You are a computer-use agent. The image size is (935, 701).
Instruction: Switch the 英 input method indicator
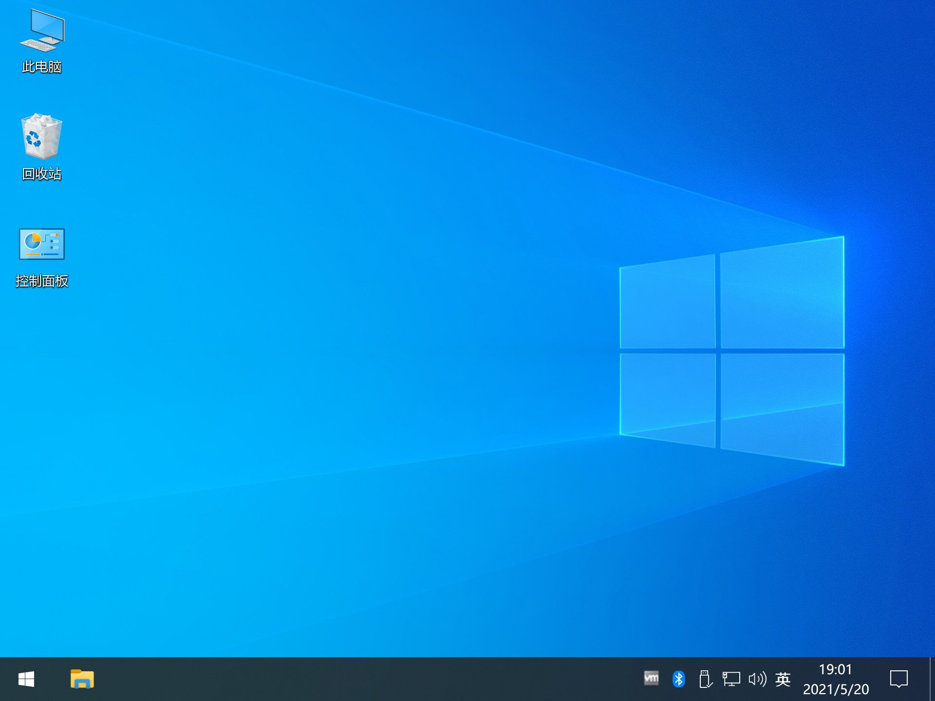[x=783, y=679]
